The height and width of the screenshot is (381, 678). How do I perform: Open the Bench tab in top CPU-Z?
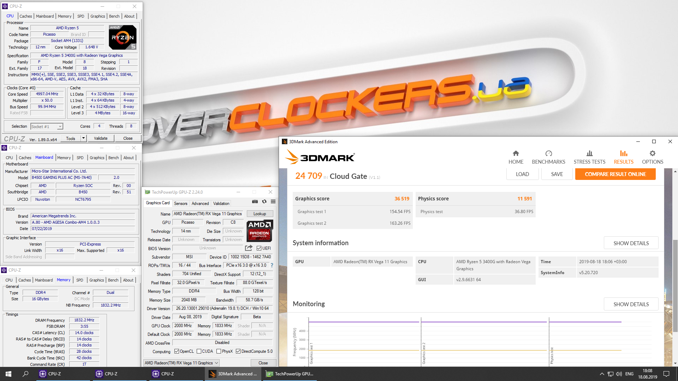click(x=114, y=16)
